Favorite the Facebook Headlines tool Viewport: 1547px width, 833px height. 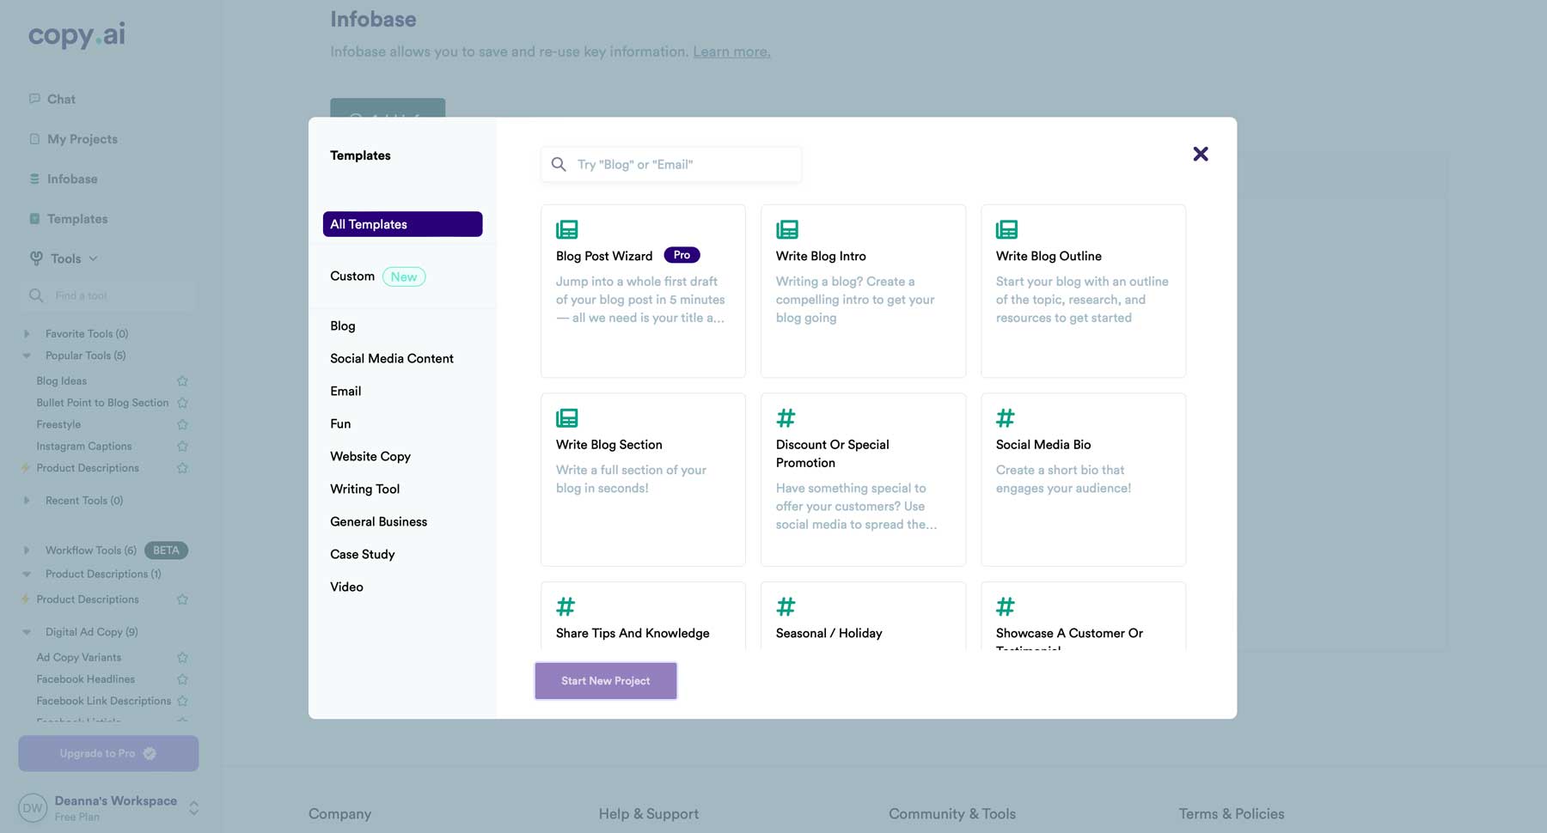tap(182, 678)
